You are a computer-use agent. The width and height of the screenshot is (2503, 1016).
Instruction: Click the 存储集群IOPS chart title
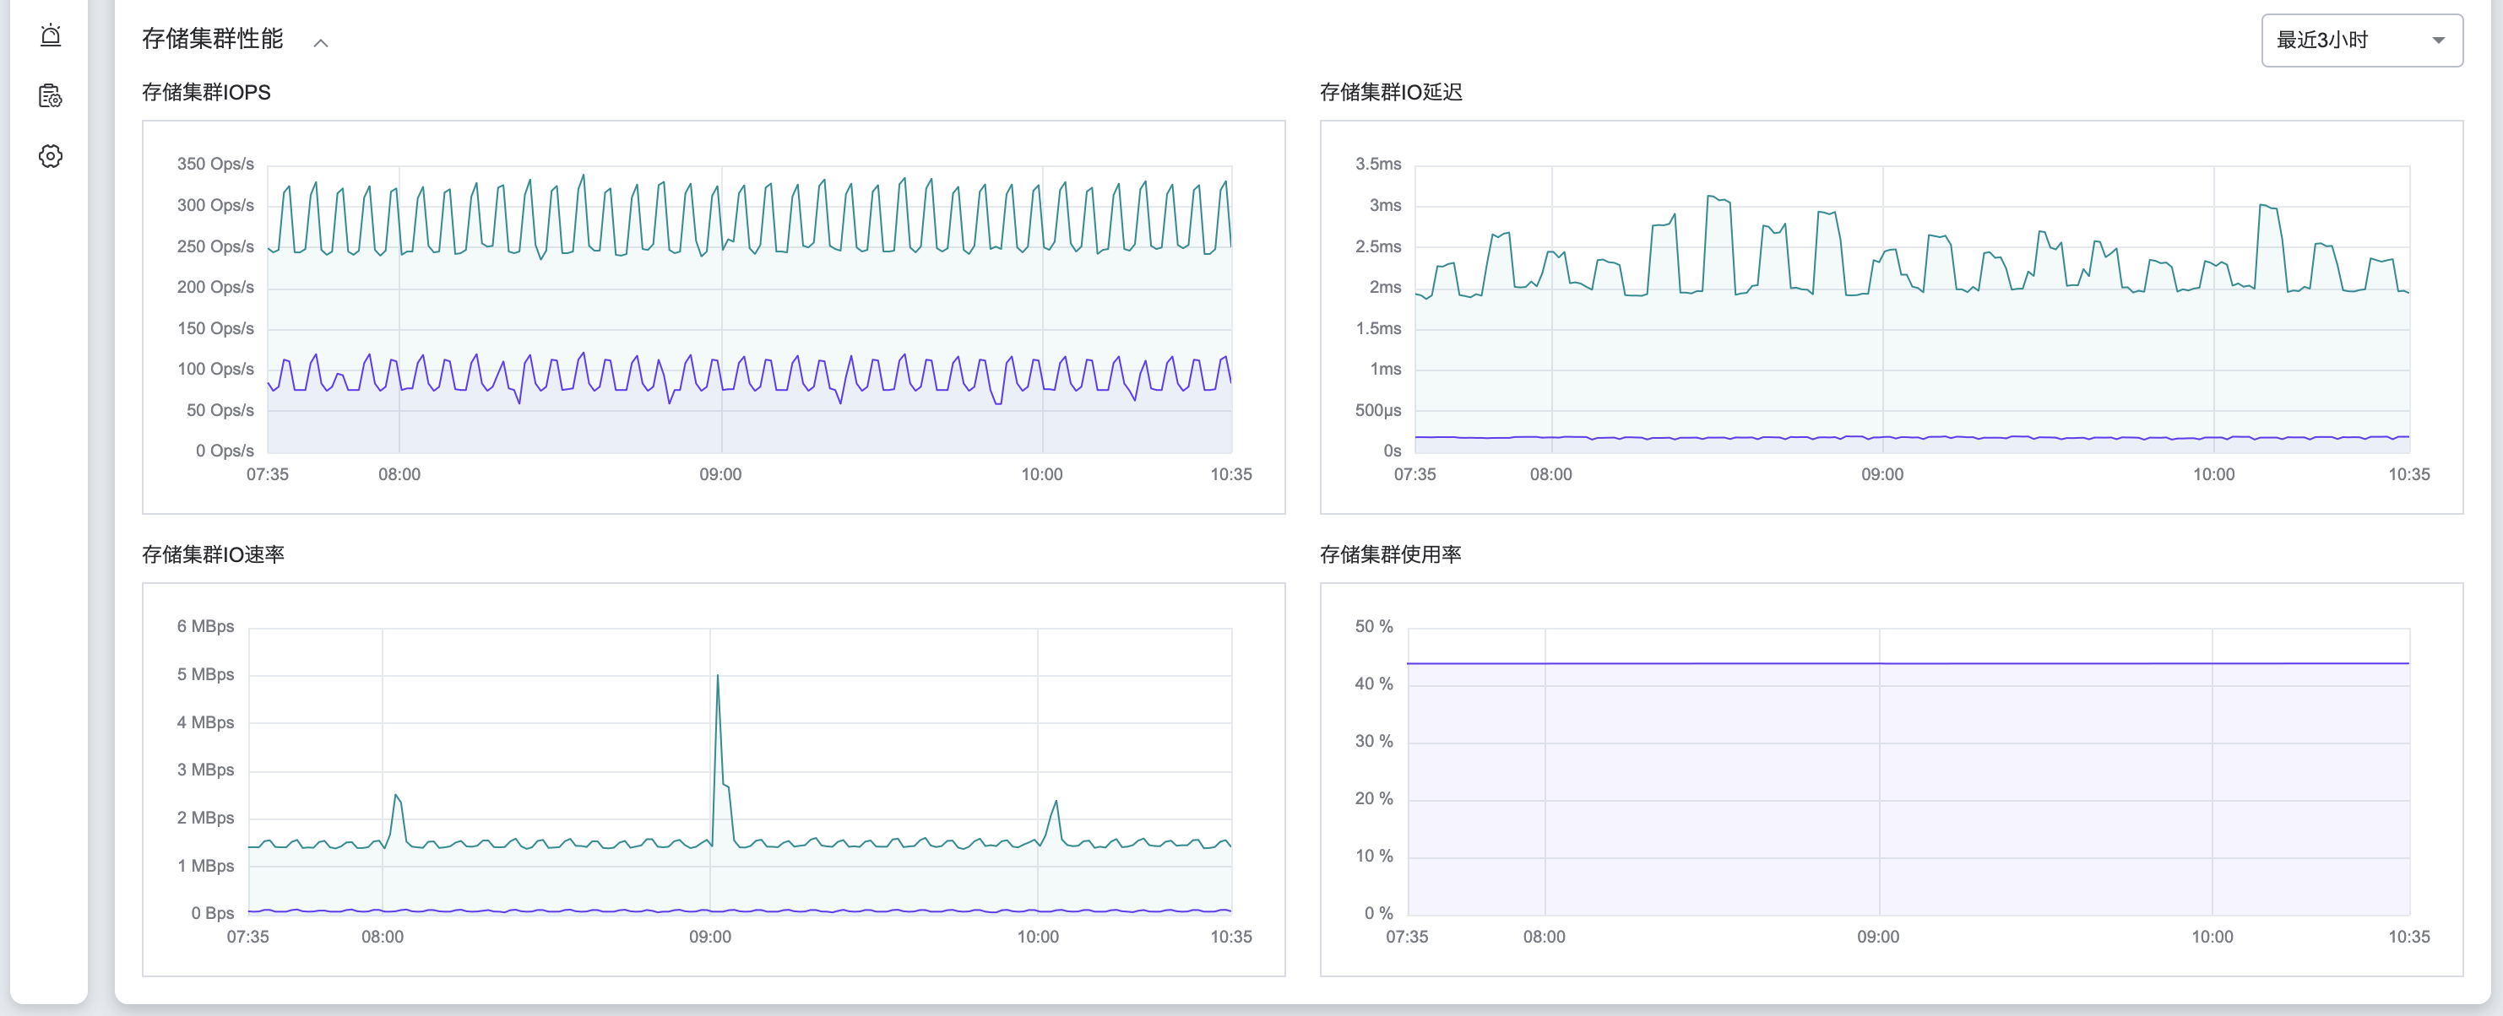click(x=206, y=92)
